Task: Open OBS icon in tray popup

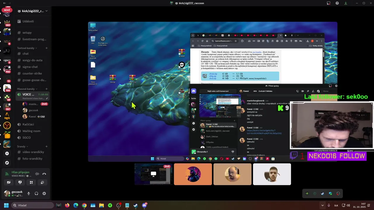Action: (338, 193)
